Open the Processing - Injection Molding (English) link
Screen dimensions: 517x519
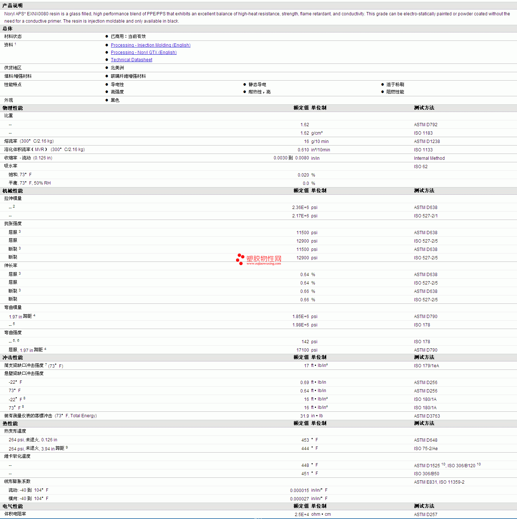151,45
